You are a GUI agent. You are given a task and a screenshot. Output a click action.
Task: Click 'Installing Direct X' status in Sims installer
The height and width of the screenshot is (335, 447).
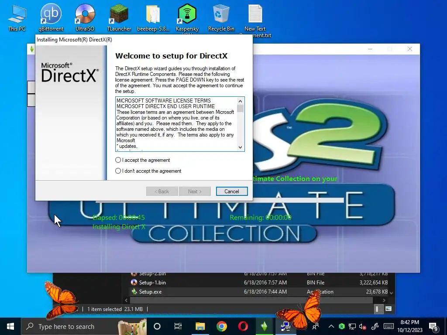(119, 227)
